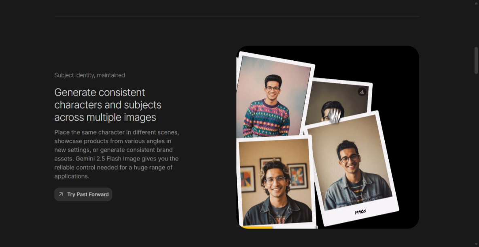The image size is (479, 247).
Task: Click the Subject identity, maintained eyebrow text
Action: point(89,75)
